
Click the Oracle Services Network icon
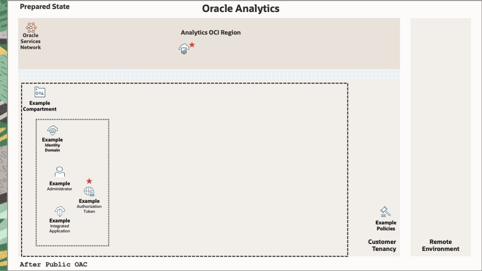point(31,27)
